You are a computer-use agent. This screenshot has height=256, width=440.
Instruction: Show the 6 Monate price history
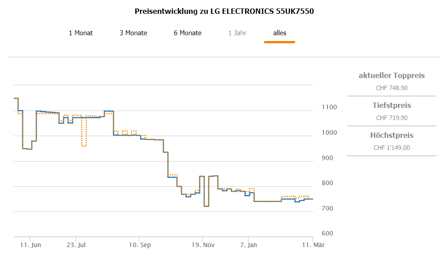point(187,33)
